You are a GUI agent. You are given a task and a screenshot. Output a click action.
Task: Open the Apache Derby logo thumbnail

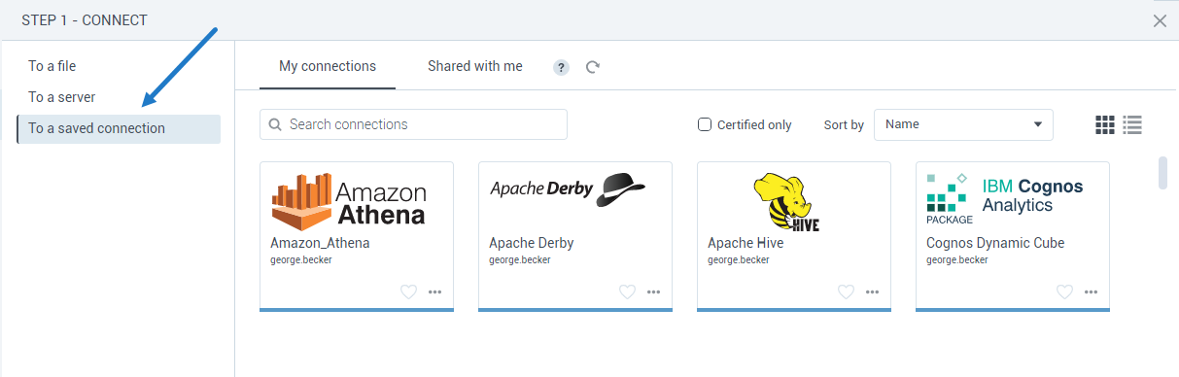click(568, 190)
